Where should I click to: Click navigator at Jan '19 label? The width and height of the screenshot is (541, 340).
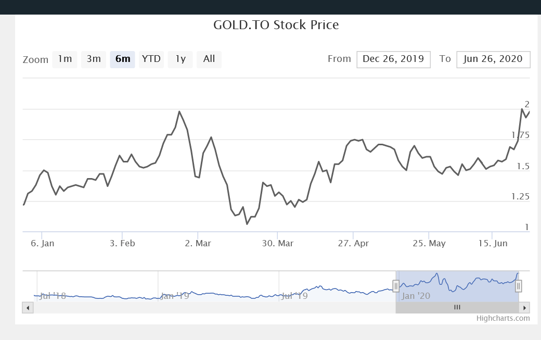pyautogui.click(x=174, y=296)
